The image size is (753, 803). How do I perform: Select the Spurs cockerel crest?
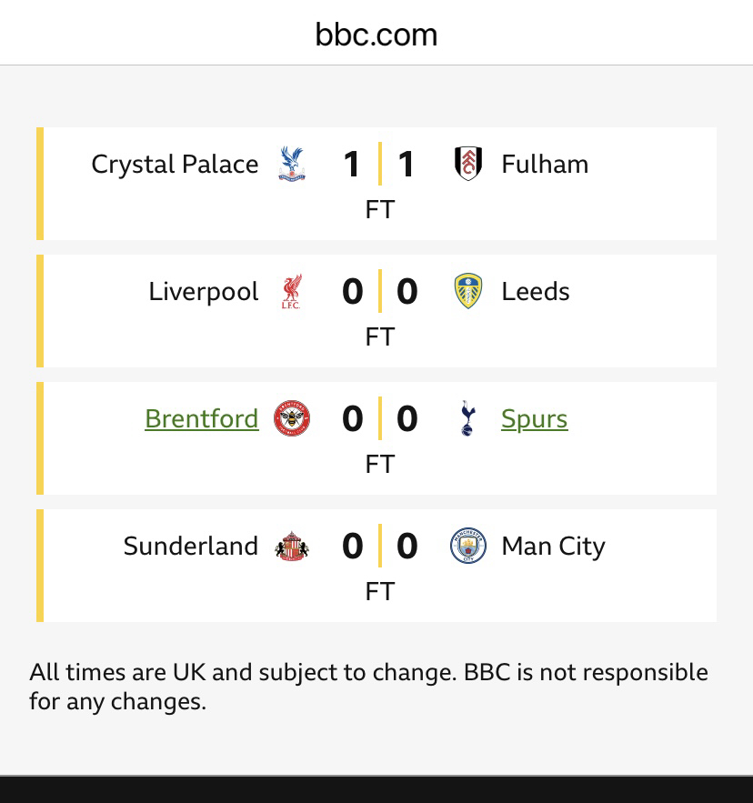467,418
